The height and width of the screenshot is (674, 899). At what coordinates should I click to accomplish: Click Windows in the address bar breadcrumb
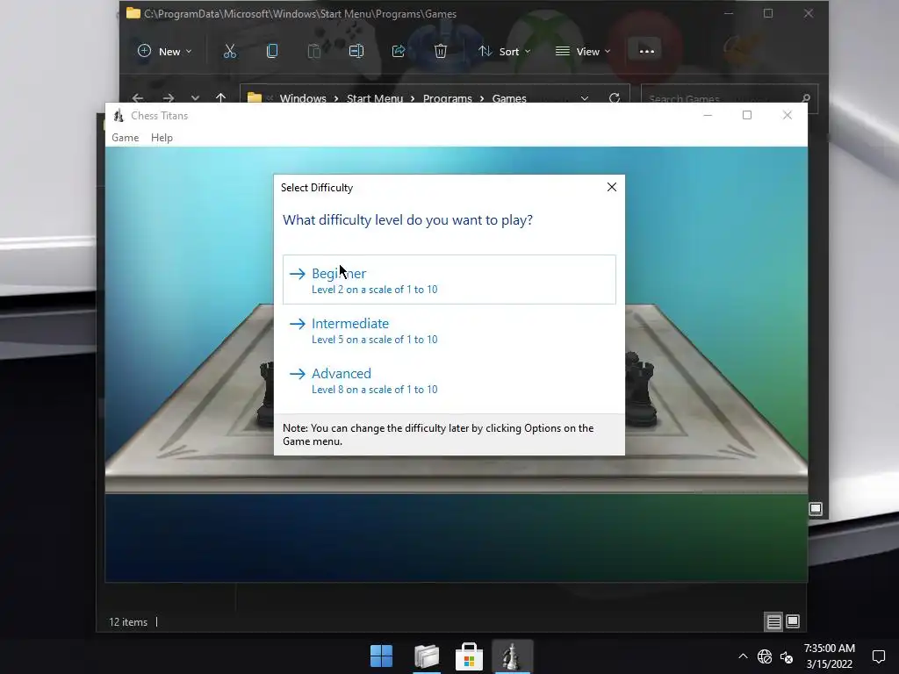pyautogui.click(x=303, y=98)
